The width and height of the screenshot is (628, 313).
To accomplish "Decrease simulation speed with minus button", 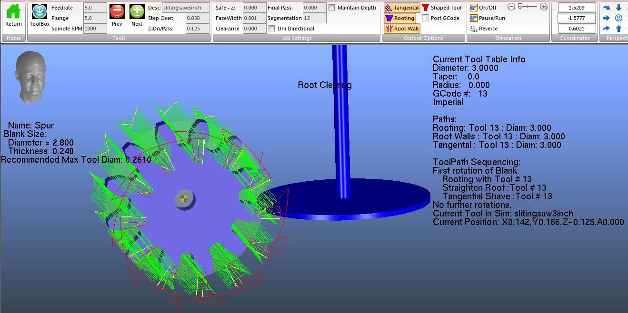I will 511,7.
